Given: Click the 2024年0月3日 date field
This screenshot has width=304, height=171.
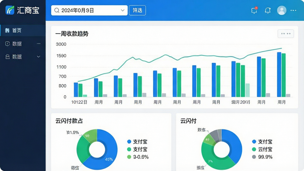Looking at the screenshot, I should 89,10.
